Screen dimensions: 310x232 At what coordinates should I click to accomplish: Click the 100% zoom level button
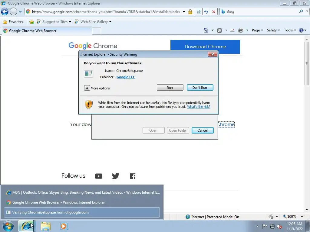pos(290,217)
